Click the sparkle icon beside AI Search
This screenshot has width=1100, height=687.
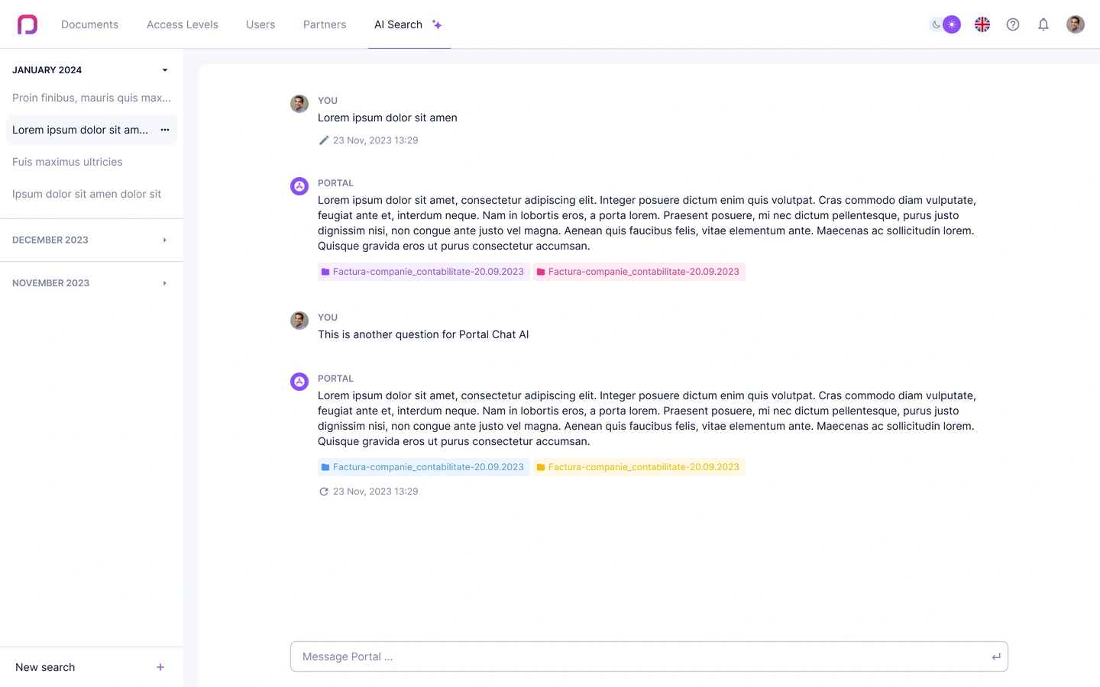click(437, 24)
